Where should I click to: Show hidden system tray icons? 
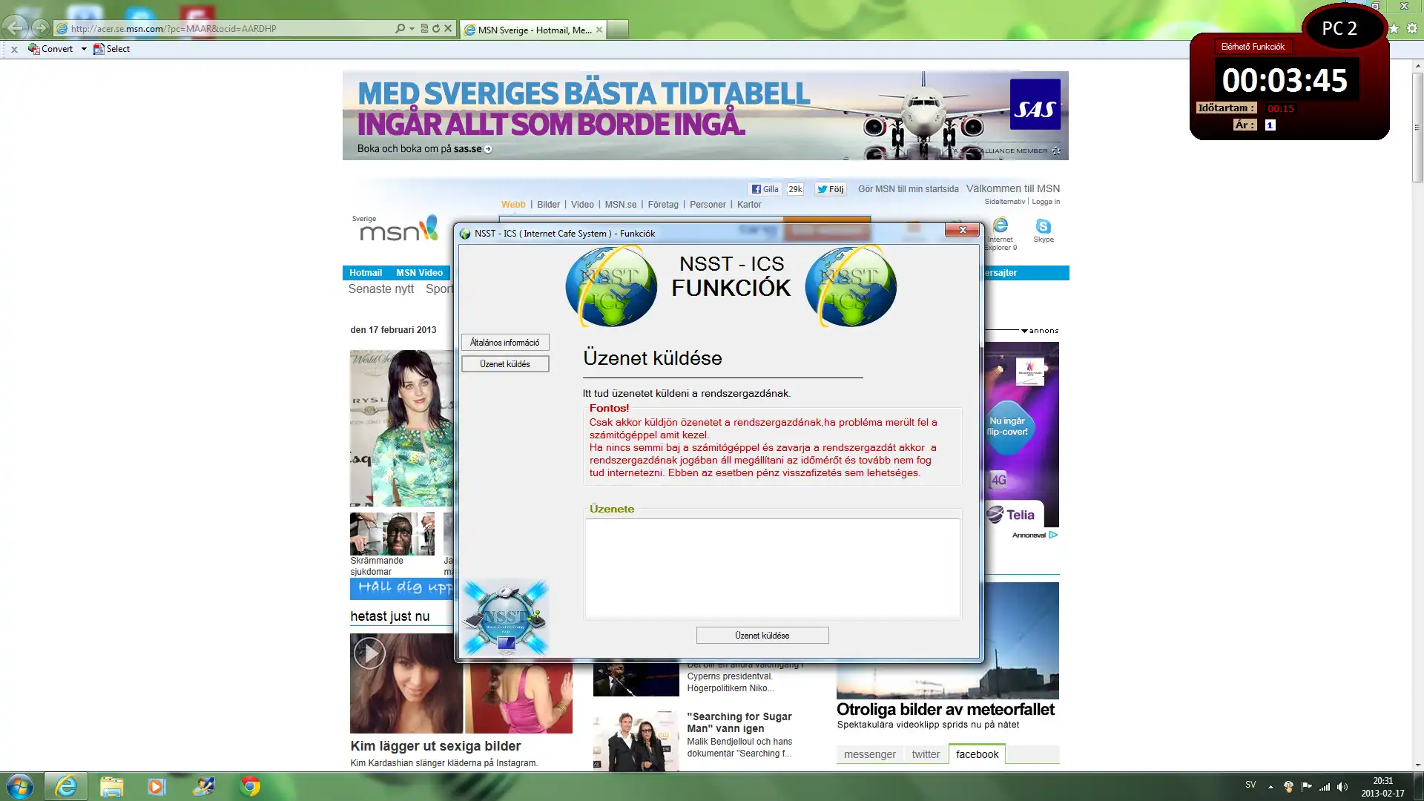pyautogui.click(x=1270, y=786)
